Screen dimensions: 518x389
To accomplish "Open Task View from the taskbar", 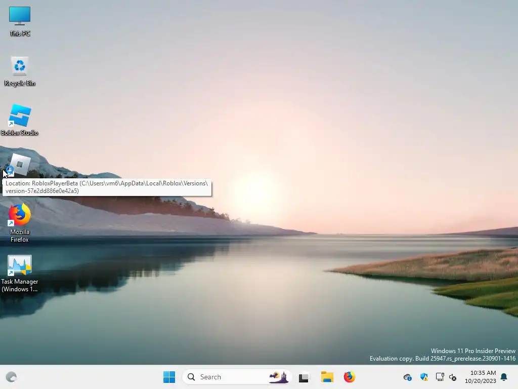I will [x=304, y=377].
